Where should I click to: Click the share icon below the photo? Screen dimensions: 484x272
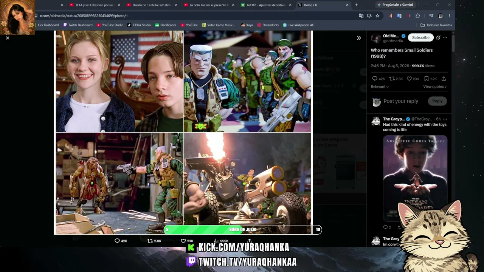250,241
